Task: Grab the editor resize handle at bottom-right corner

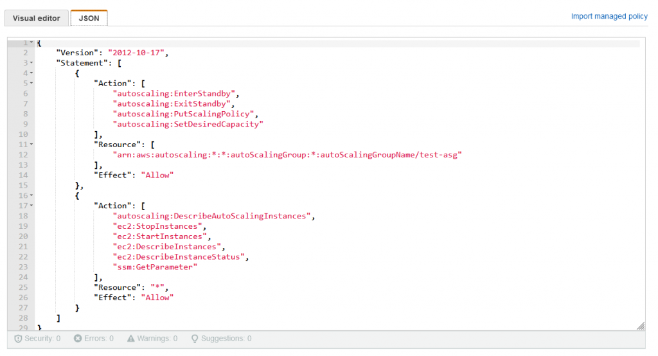Action: [640, 326]
